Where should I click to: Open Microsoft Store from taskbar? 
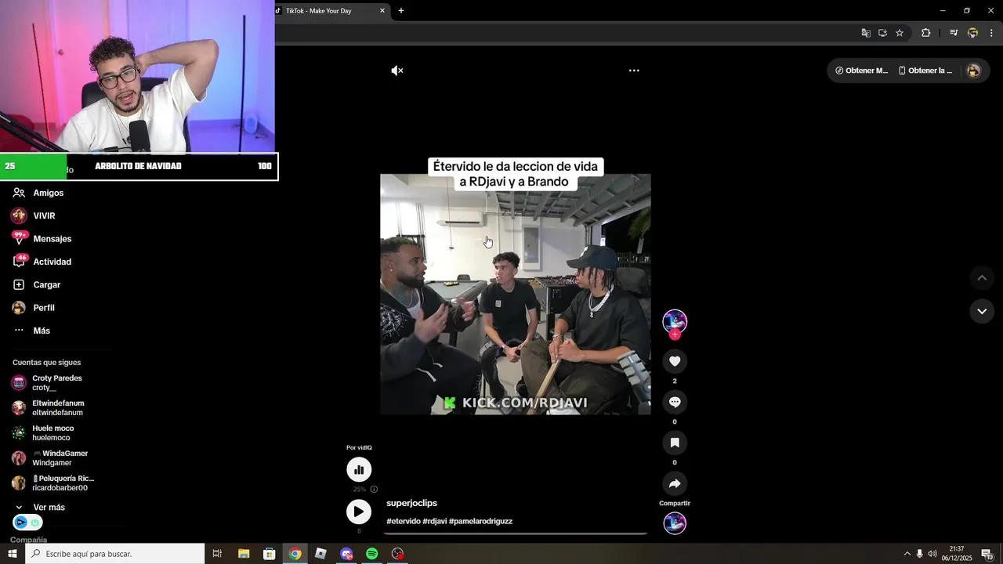[x=270, y=554]
